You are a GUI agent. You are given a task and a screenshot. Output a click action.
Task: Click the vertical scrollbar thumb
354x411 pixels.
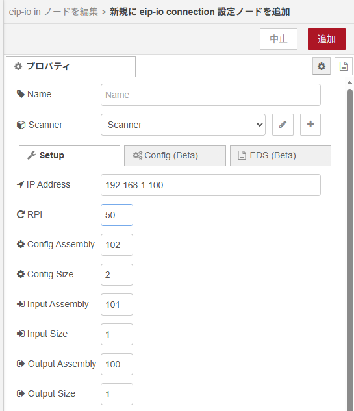point(349,249)
